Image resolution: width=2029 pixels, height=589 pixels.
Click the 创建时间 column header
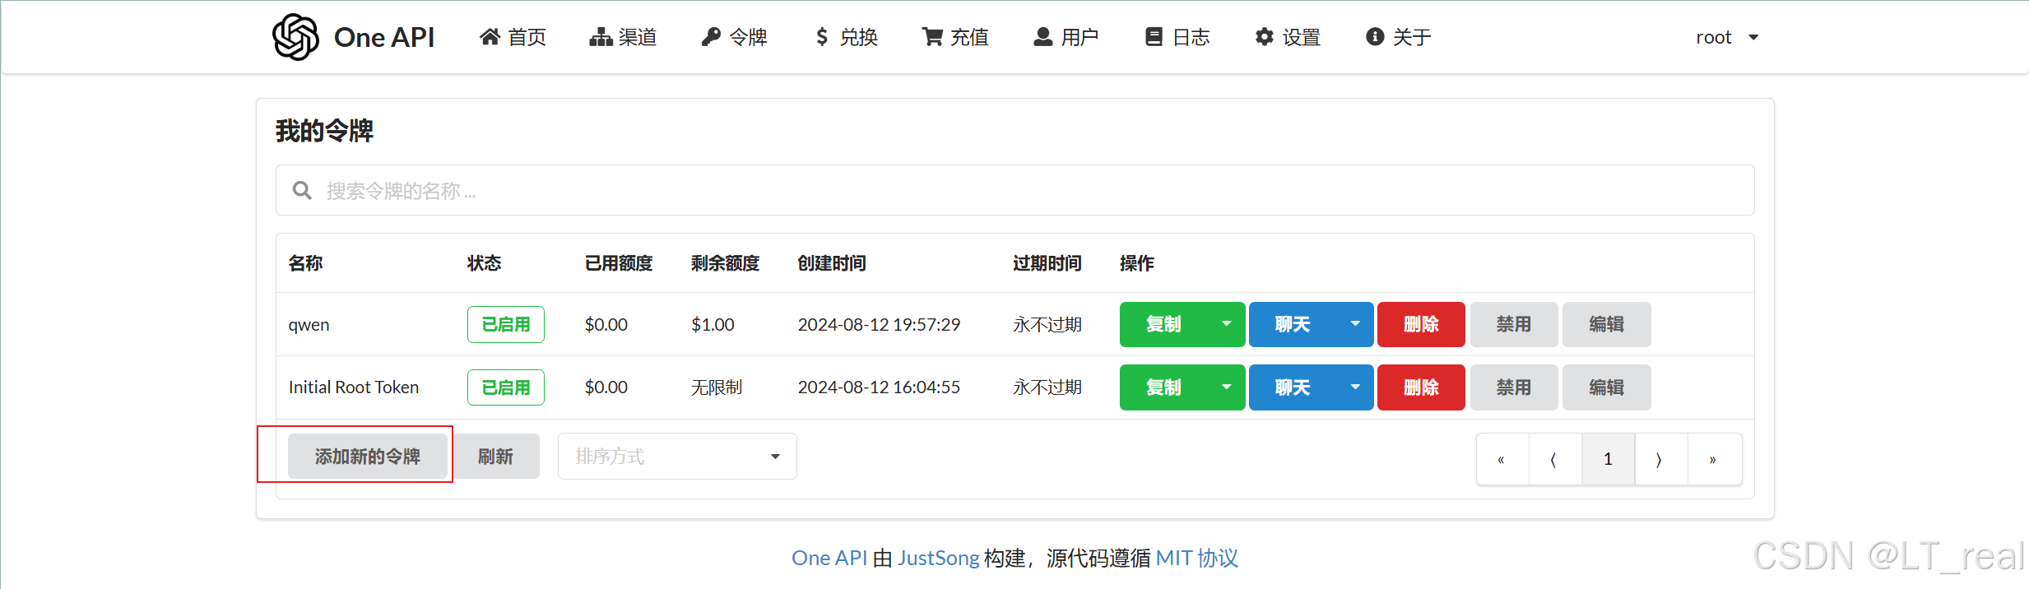(832, 263)
